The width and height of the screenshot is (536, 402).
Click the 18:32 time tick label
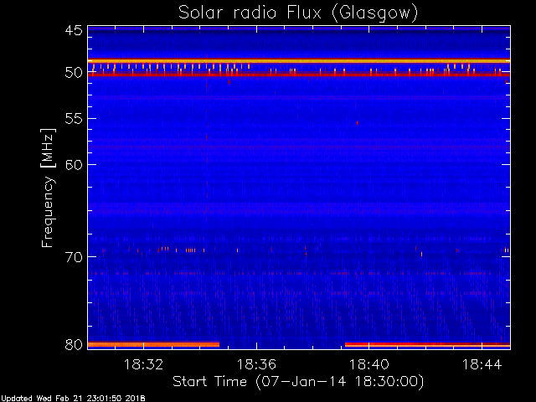(x=143, y=364)
